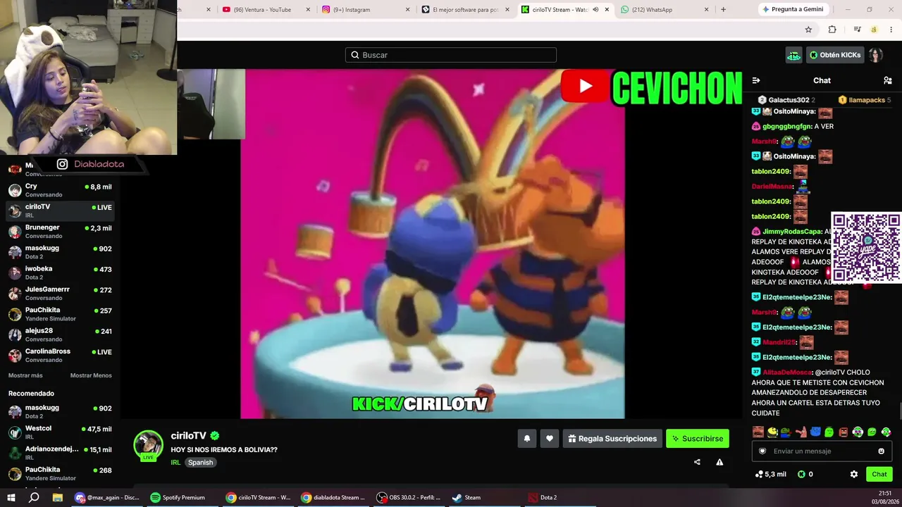Image resolution: width=902 pixels, height=507 pixels.
Task: Open user profile avatar in Kick header
Action: [x=875, y=55]
